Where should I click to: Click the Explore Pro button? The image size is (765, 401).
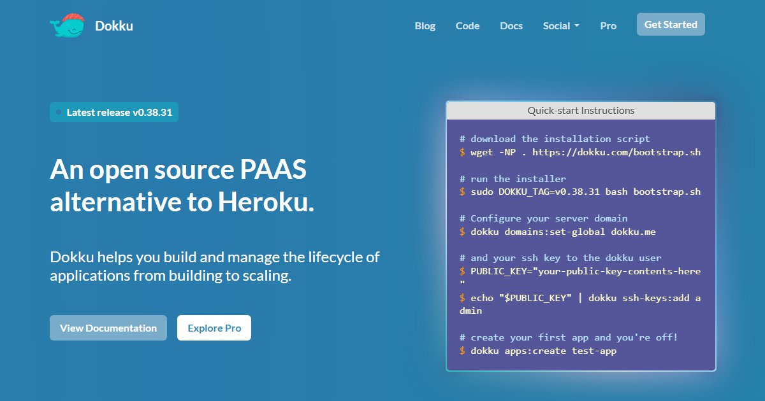click(214, 328)
